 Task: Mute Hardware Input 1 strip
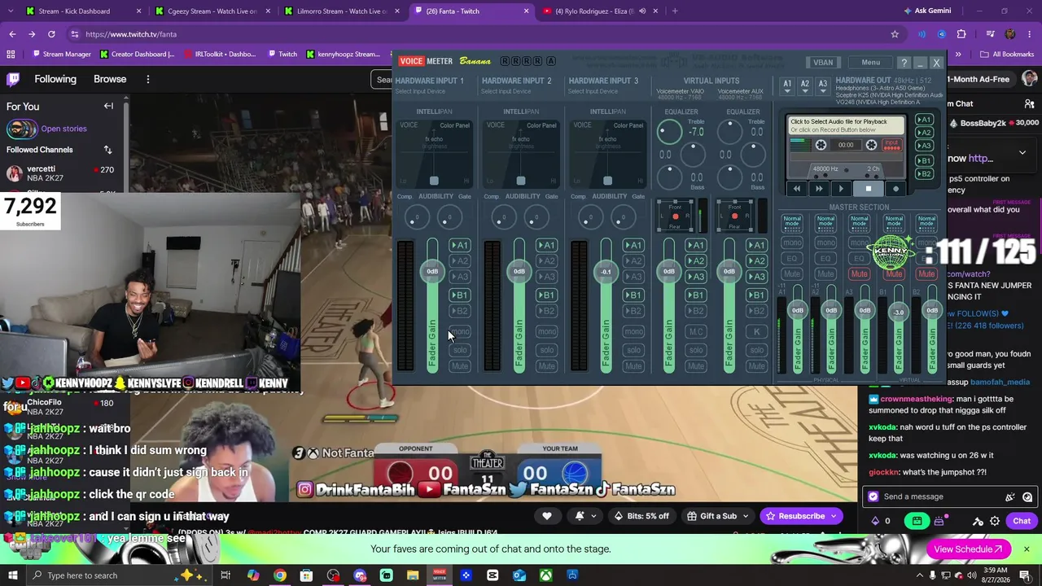click(x=460, y=366)
